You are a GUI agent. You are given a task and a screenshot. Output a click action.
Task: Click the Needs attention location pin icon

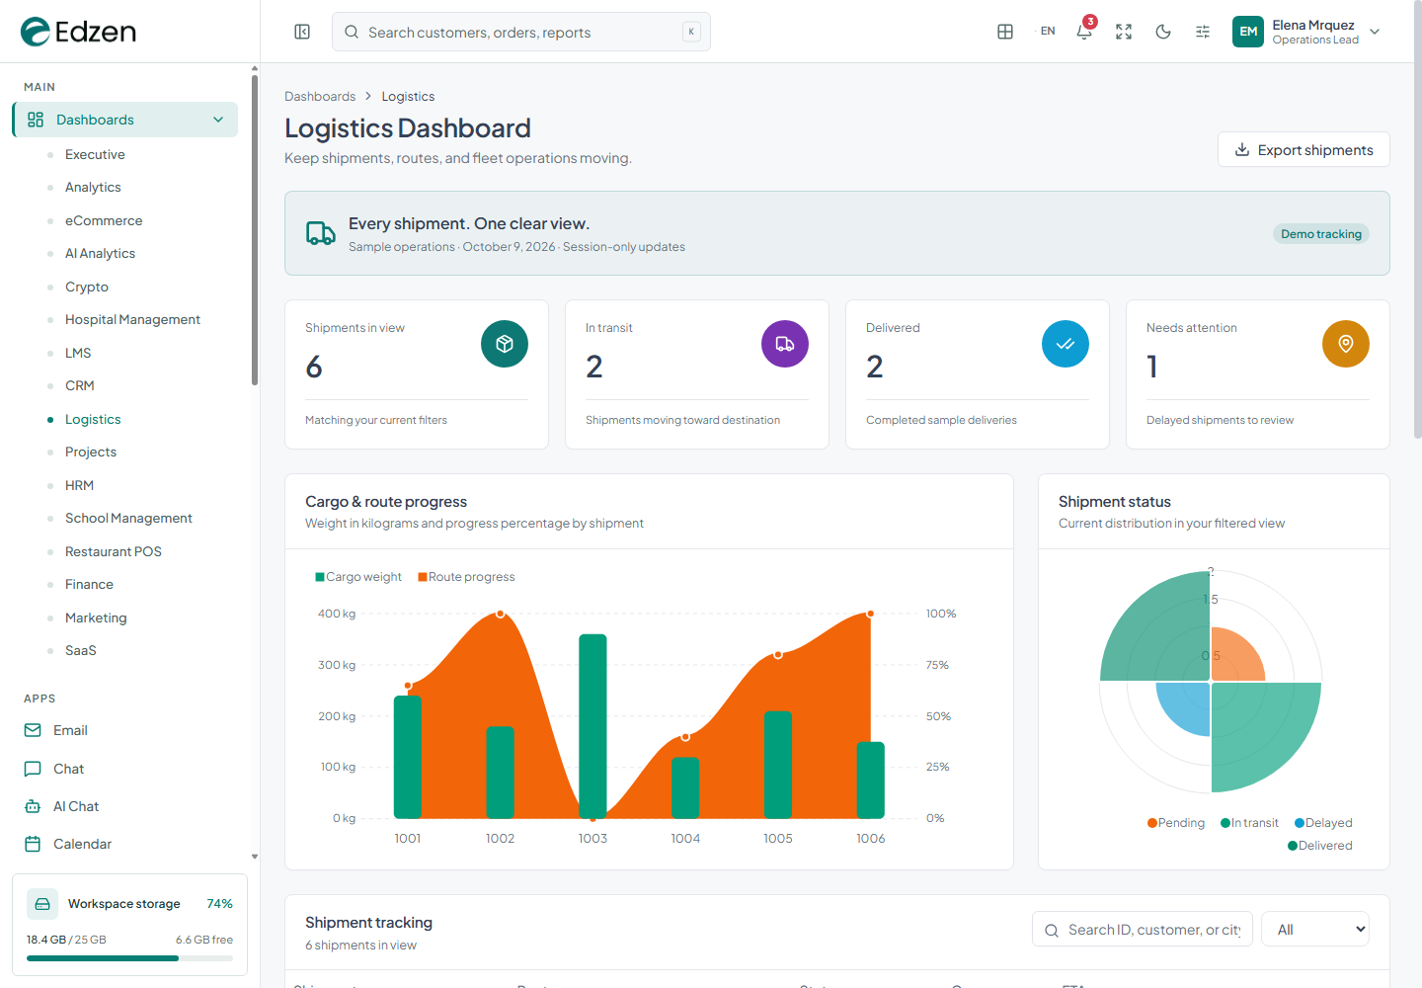1346,344
